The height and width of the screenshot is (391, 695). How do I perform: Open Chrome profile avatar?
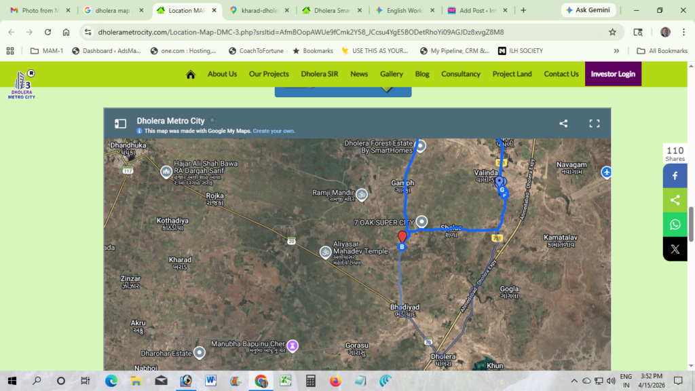pos(665,32)
